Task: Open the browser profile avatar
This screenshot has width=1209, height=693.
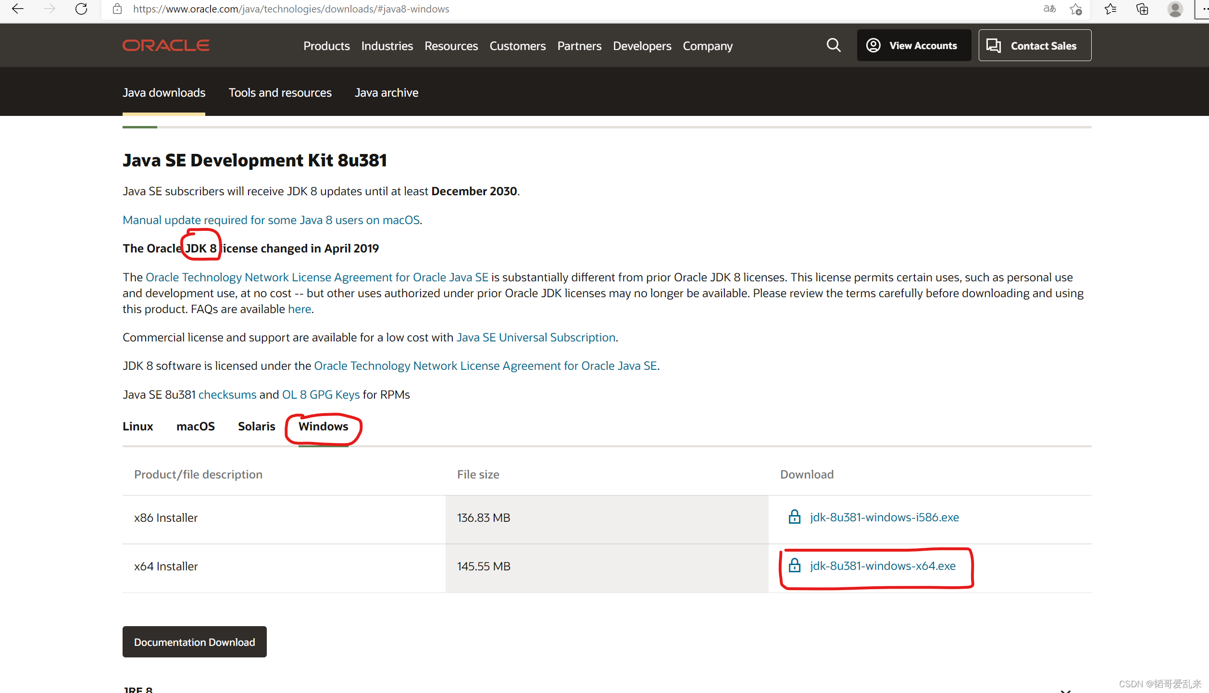Action: (1175, 9)
